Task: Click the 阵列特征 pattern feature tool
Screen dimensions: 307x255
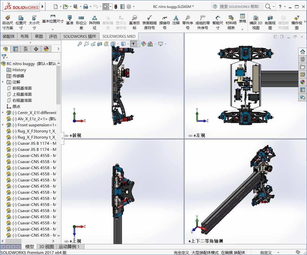Action: point(95,22)
